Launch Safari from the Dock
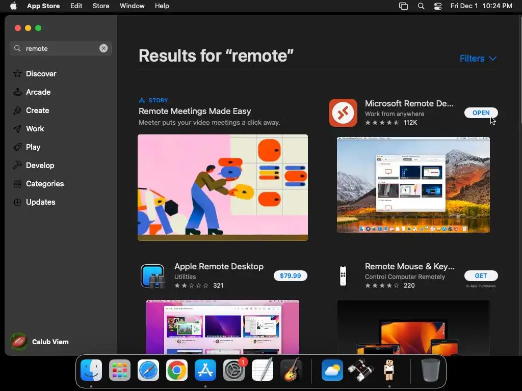This screenshot has width=522, height=391. click(148, 370)
